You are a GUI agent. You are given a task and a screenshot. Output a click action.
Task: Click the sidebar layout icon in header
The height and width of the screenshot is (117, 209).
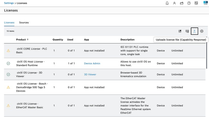pos(196,3)
